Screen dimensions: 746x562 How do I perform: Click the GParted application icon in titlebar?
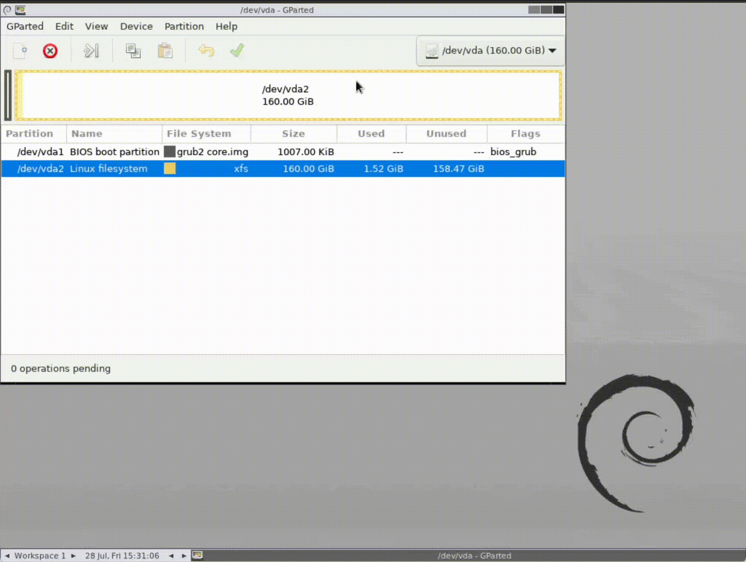click(x=20, y=10)
